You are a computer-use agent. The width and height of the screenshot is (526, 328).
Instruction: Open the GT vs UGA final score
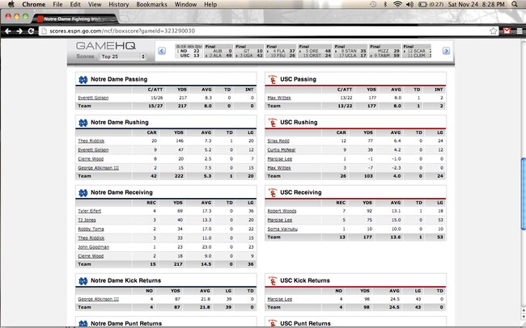(249, 51)
